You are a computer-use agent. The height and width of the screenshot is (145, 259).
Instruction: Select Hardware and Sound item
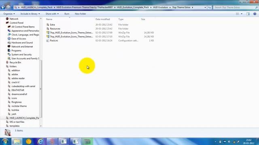[22, 43]
